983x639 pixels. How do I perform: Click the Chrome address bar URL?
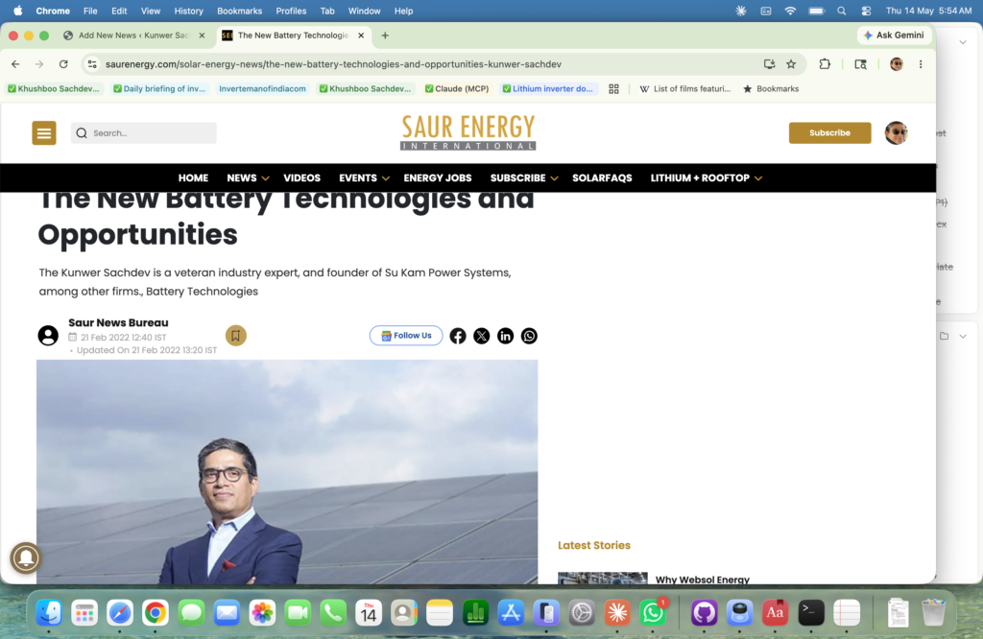(x=333, y=64)
